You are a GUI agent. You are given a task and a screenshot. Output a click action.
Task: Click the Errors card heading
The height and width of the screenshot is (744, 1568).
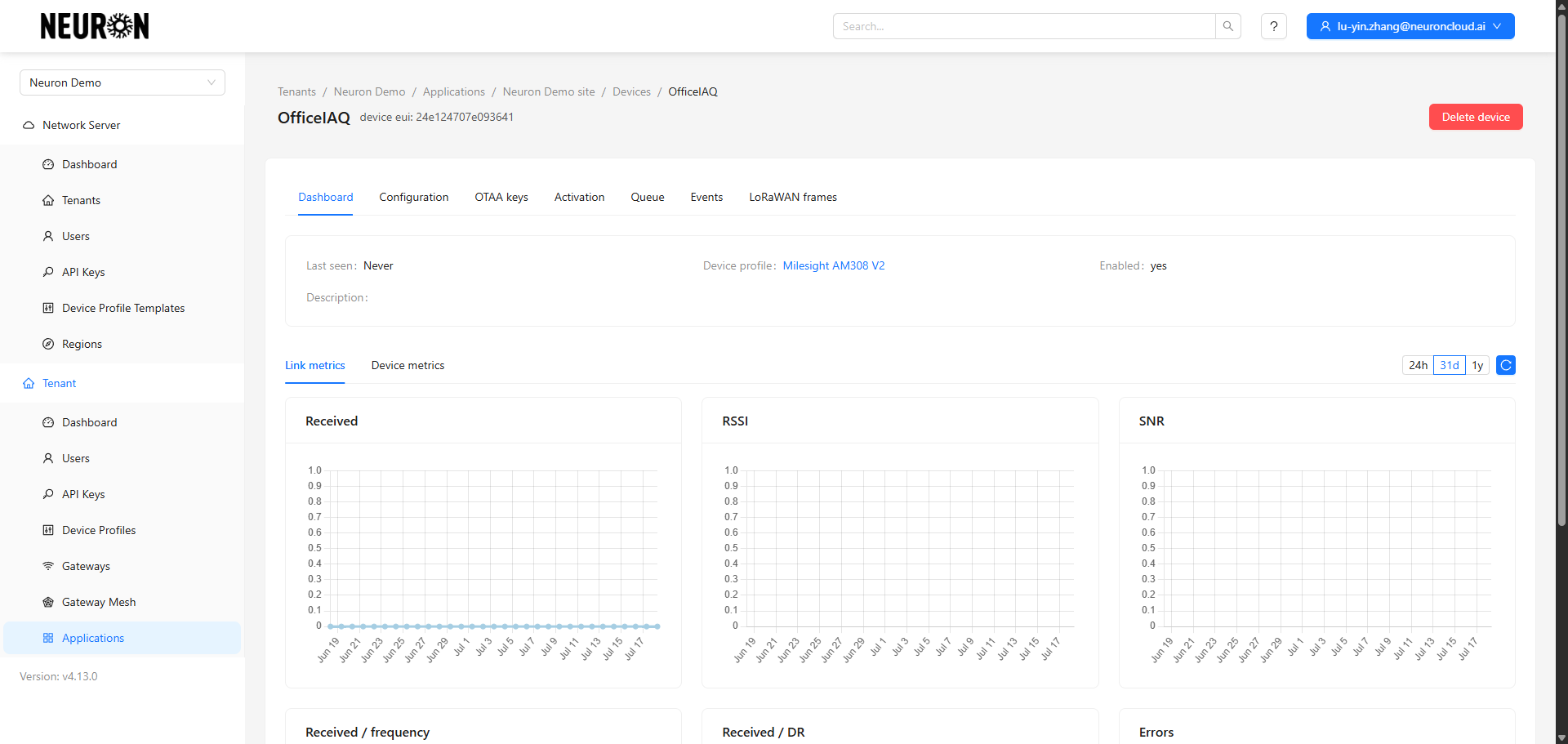(x=1156, y=732)
